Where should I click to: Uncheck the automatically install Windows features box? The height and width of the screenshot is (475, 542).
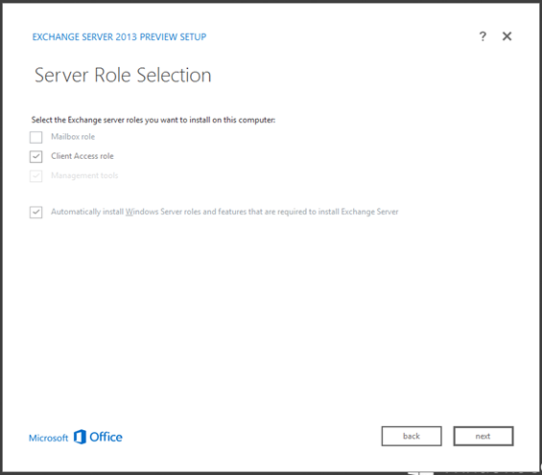35,212
